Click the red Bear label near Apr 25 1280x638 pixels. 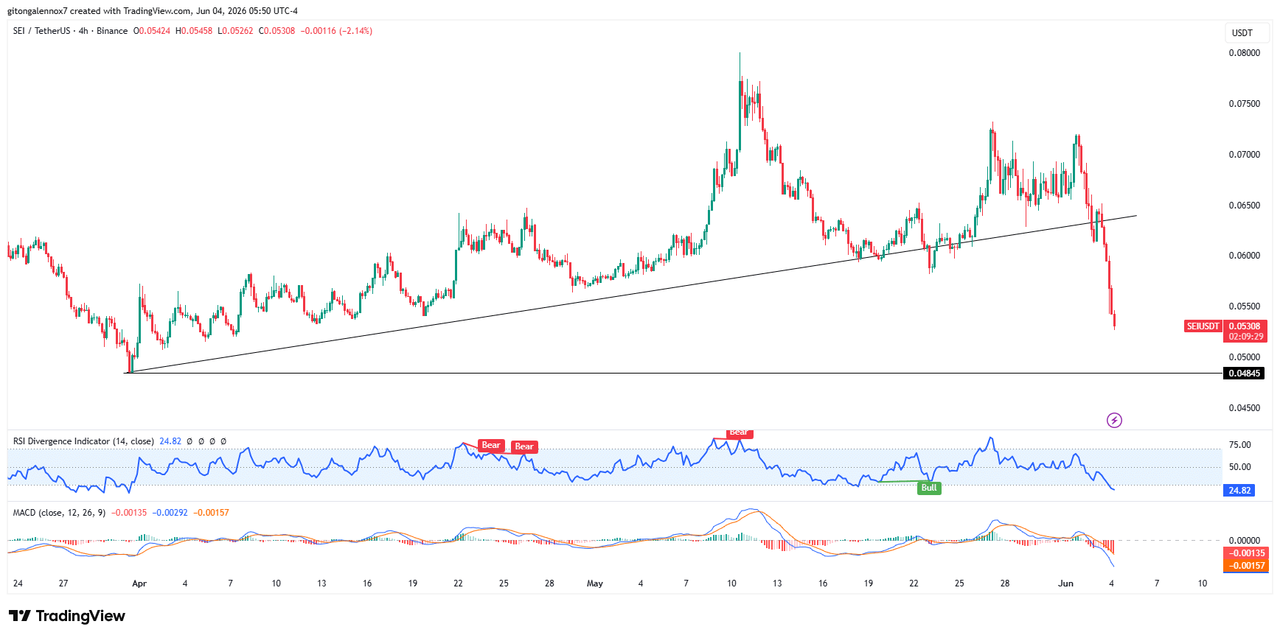tap(491, 445)
